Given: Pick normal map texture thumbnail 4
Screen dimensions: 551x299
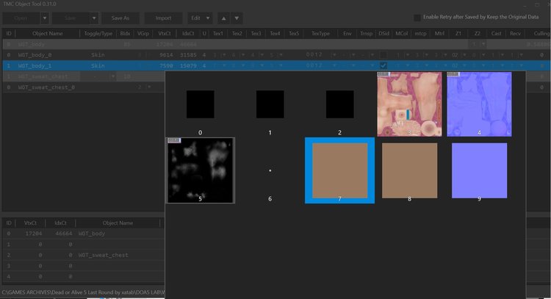Looking at the screenshot, I should point(479,104).
